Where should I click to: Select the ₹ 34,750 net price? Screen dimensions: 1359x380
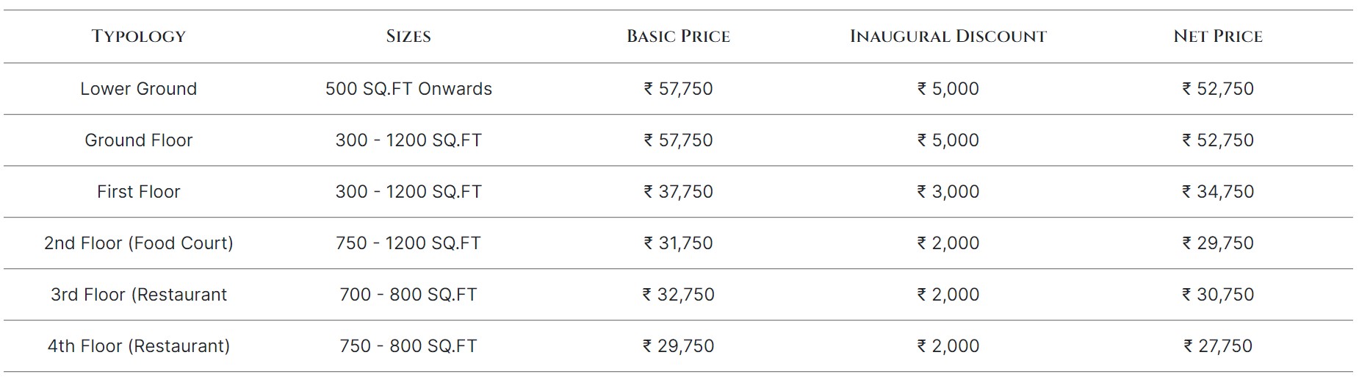tap(1217, 192)
